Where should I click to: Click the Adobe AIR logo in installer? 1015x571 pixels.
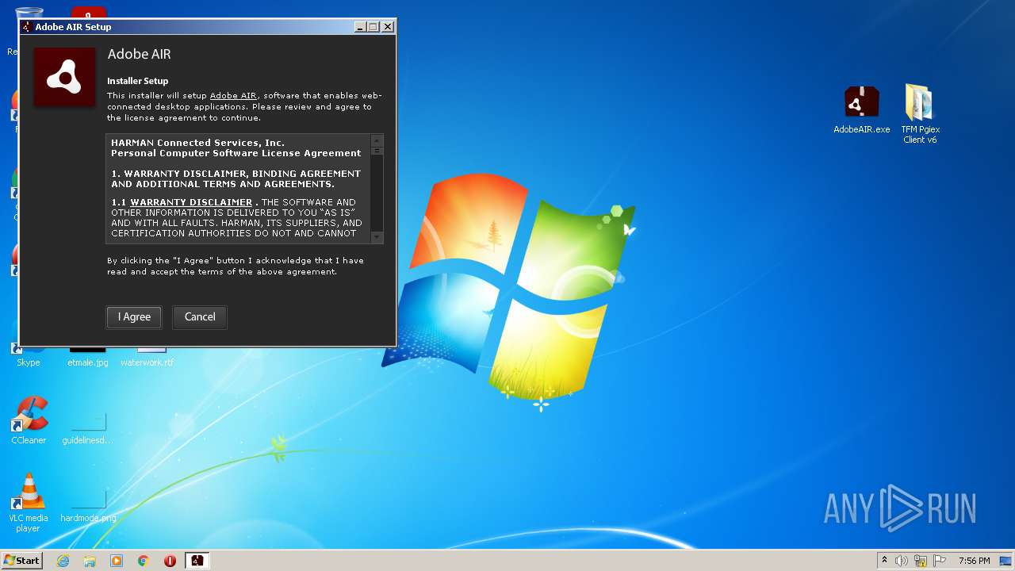64,77
